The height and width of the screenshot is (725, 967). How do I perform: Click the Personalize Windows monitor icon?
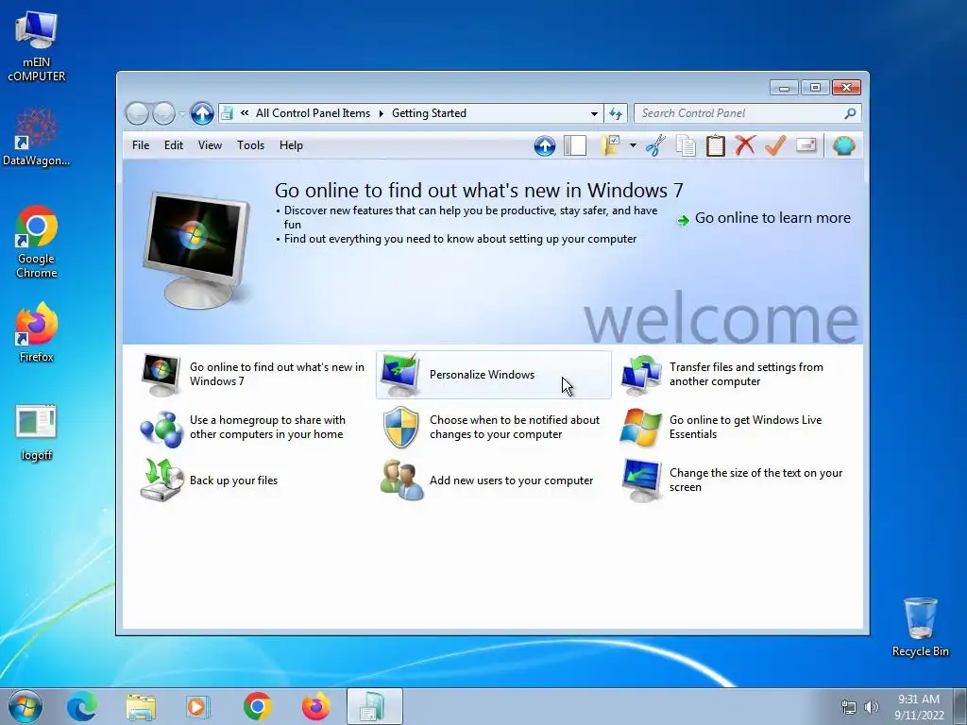[x=400, y=374]
